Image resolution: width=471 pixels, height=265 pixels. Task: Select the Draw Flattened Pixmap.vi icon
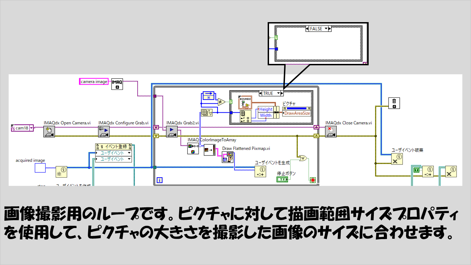[x=228, y=157]
